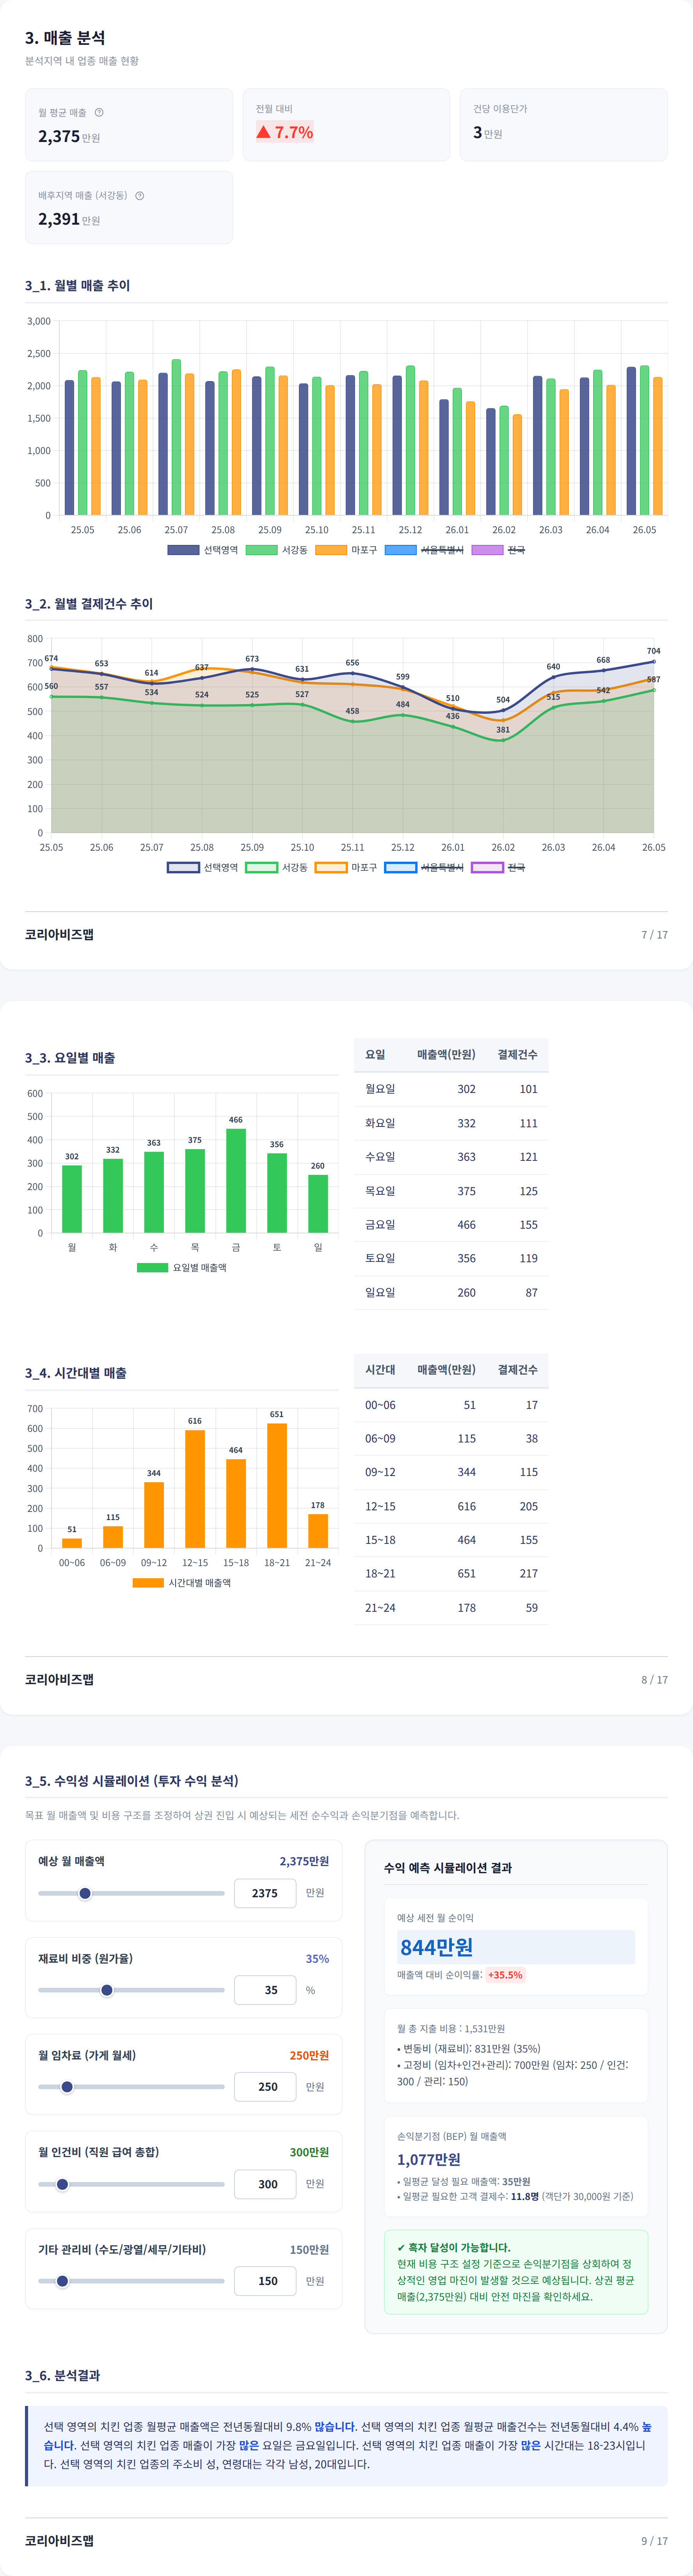Screen dimensions: 693x2576
Task: Click page number 9 / 17
Action: pos(654,2541)
